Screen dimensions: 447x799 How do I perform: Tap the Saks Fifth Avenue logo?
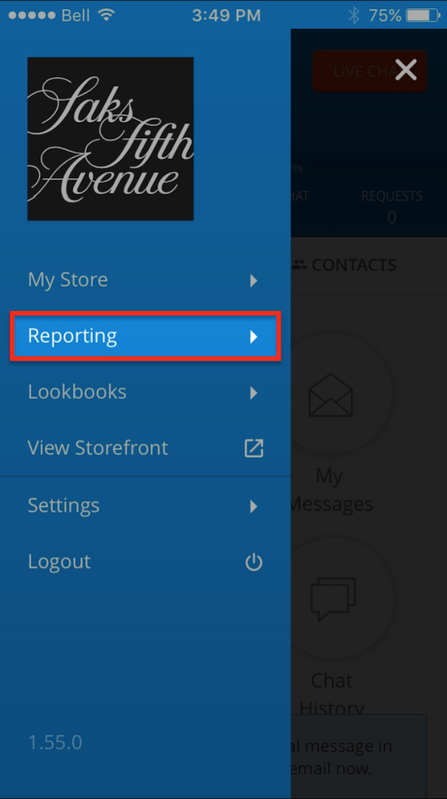[x=111, y=139]
